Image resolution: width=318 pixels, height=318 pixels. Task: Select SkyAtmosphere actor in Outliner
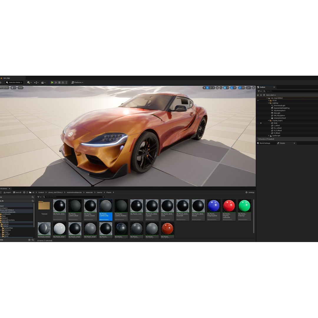point(279,110)
